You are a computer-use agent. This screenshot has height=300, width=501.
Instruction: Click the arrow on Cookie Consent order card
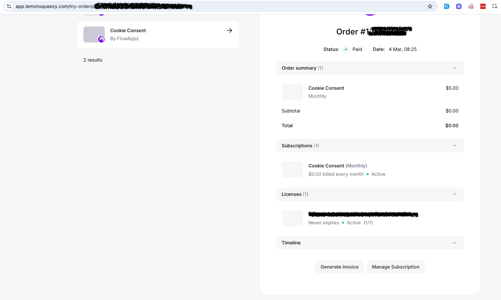pos(229,30)
